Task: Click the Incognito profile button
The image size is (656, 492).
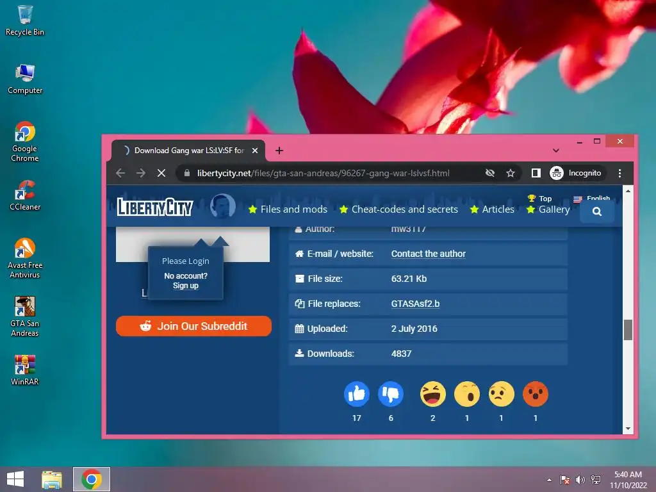Action: 577,173
